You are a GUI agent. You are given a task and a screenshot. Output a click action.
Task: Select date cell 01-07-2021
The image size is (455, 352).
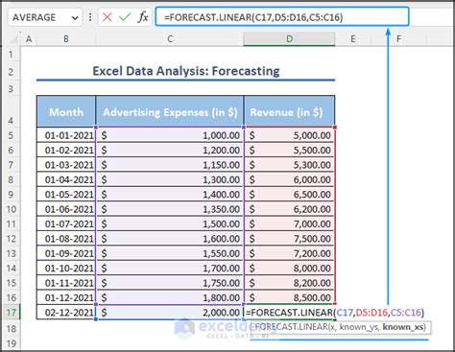point(66,223)
